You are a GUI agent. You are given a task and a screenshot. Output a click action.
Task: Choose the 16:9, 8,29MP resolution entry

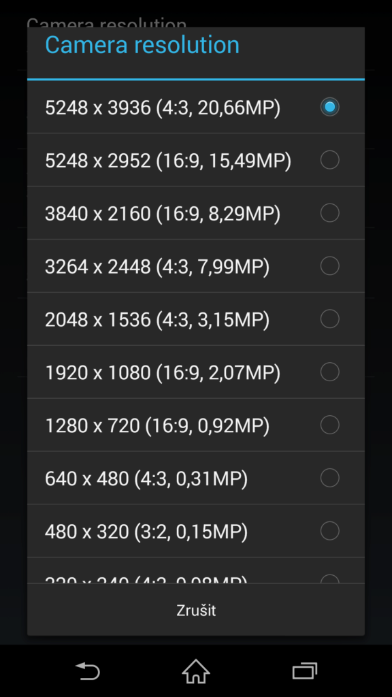point(196,213)
